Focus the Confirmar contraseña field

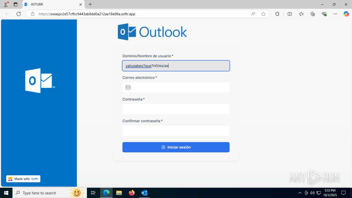176,131
